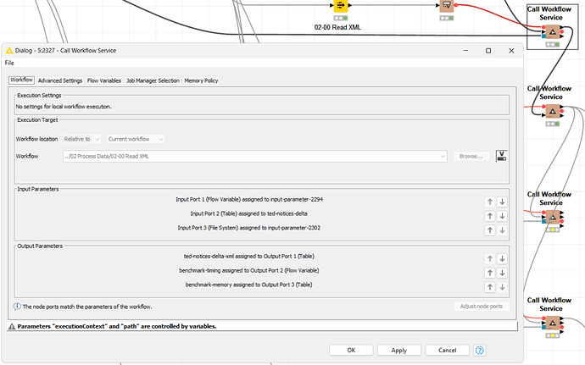Move ted-notices-delta-xml output down
This screenshot has height=365, width=585.
point(502,258)
